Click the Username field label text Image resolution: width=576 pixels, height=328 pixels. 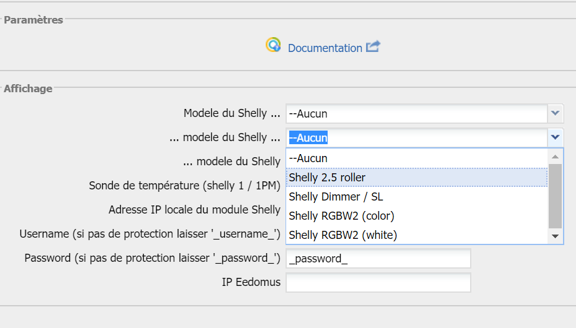[150, 234]
